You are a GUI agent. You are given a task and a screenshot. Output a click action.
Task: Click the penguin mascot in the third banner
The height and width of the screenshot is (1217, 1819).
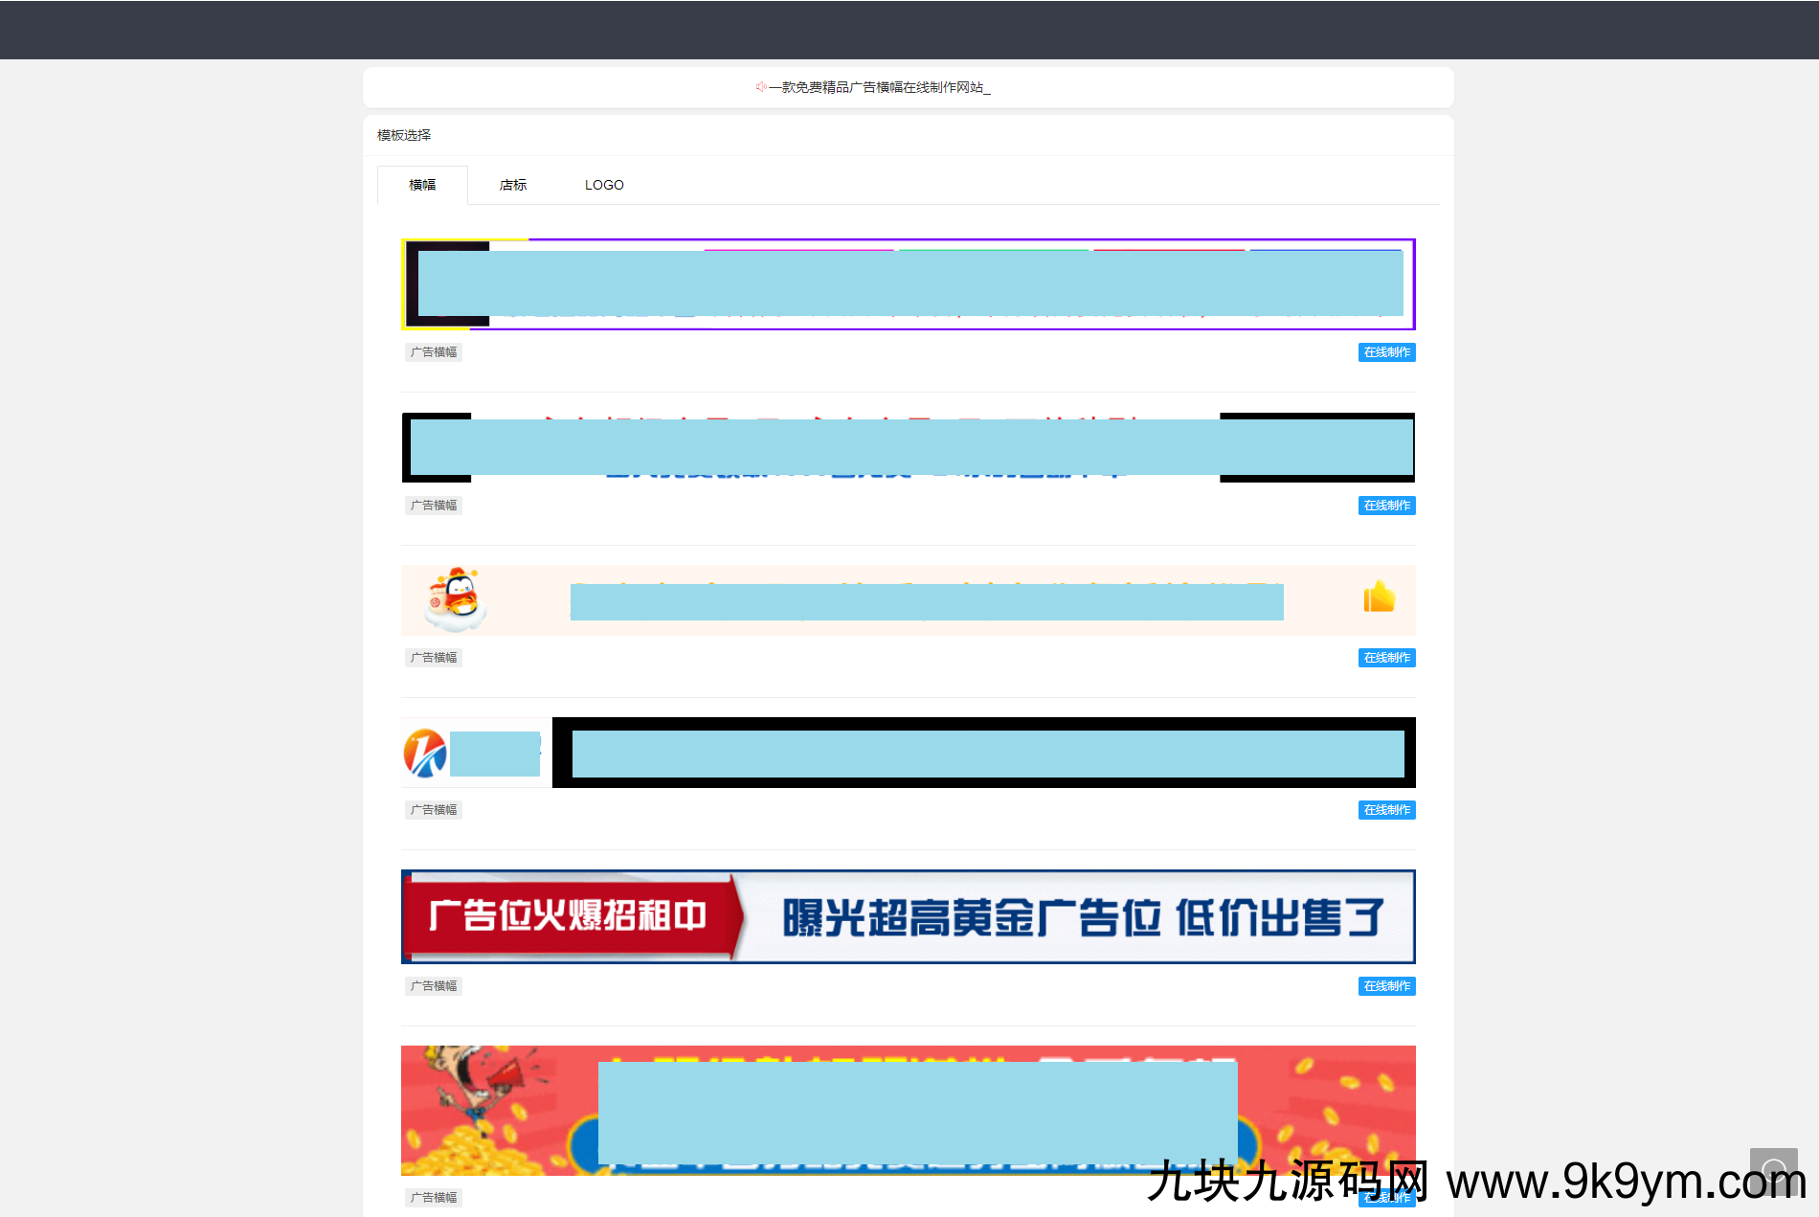click(456, 600)
